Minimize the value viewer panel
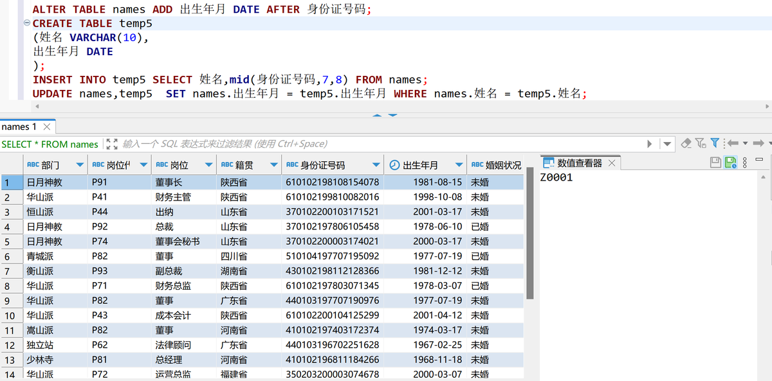 (x=759, y=159)
